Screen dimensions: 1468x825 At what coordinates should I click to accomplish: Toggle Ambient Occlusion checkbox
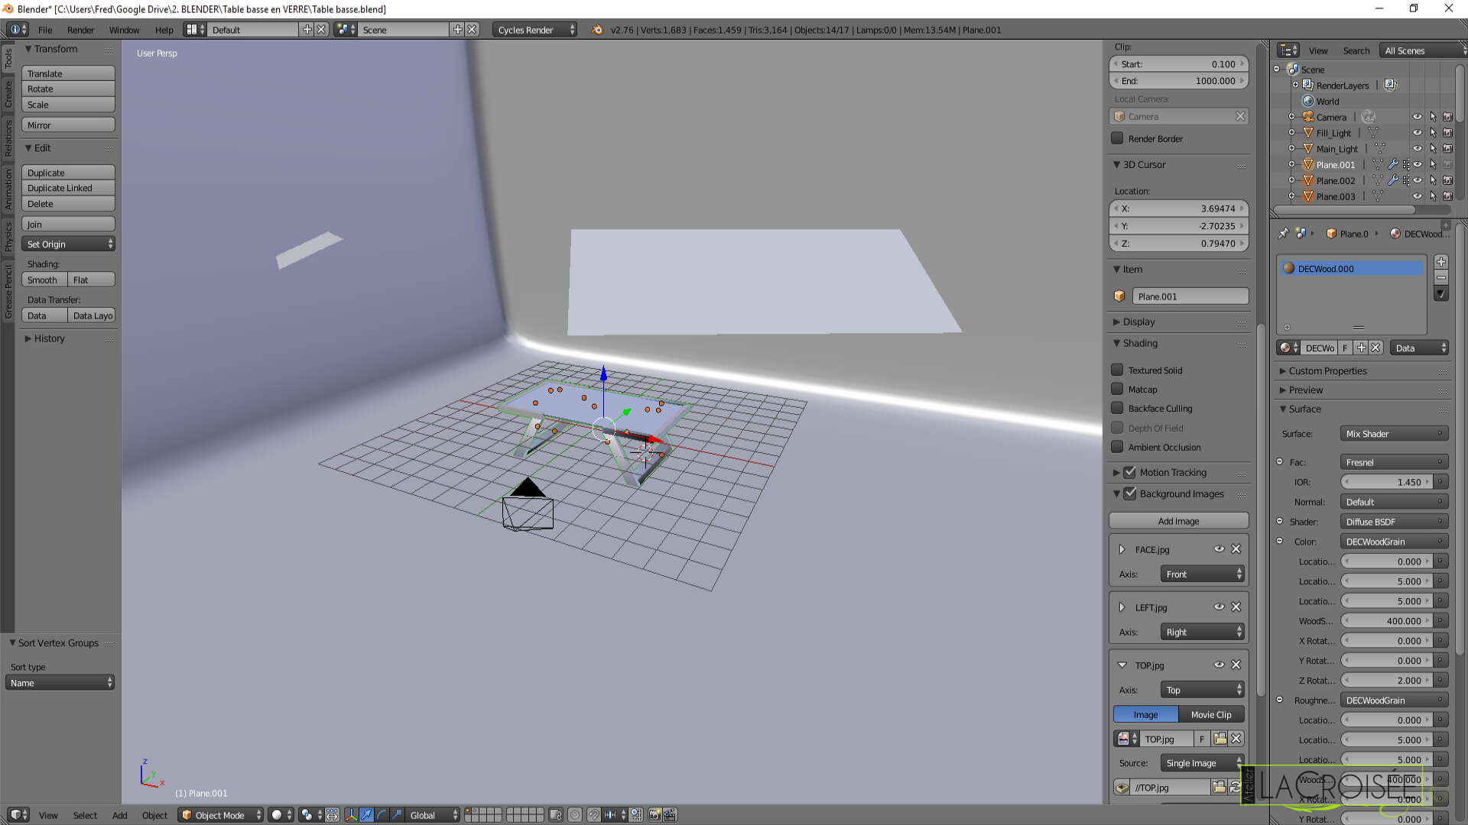click(1116, 446)
